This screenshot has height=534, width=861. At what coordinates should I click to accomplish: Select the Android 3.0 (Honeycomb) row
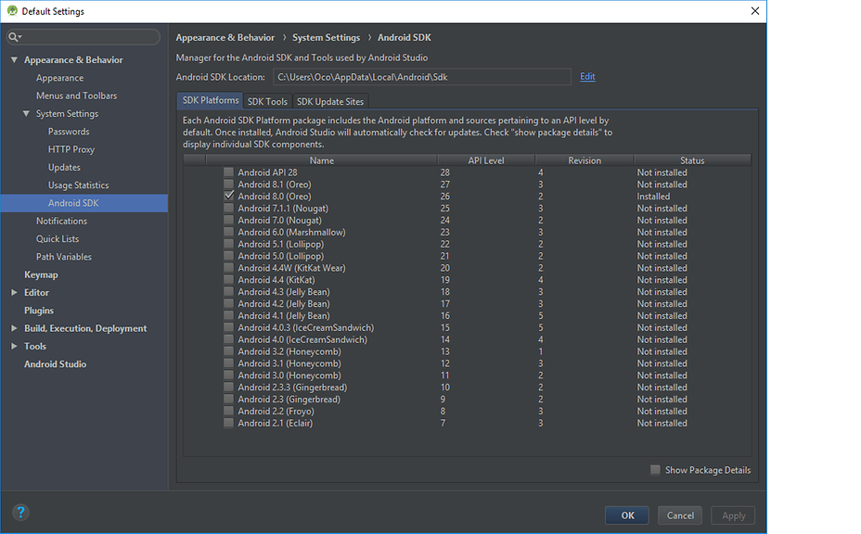click(x=468, y=375)
